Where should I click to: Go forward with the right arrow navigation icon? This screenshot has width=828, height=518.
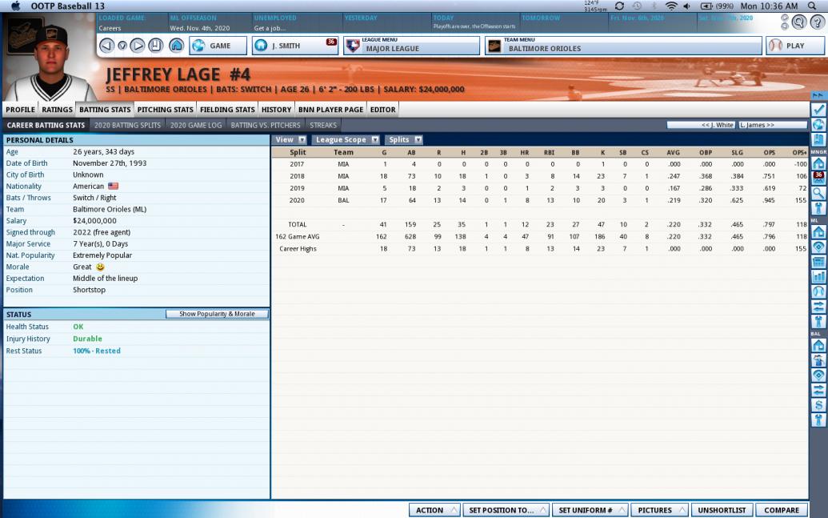click(138, 46)
